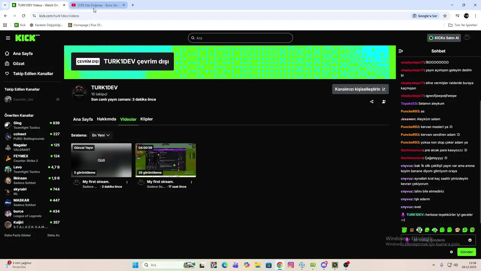481x271 pixels.
Task: Open Levo channel
Action: point(32,169)
